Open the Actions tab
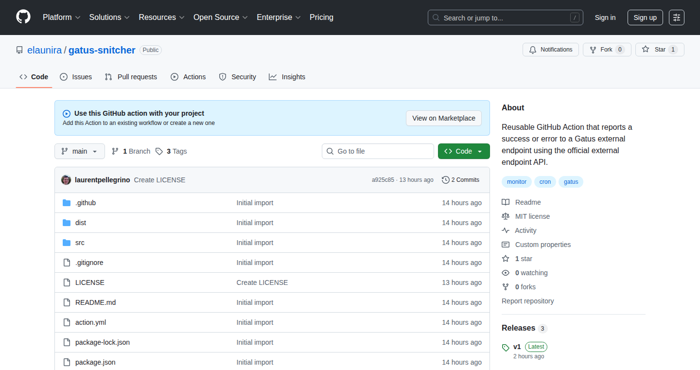 click(188, 77)
